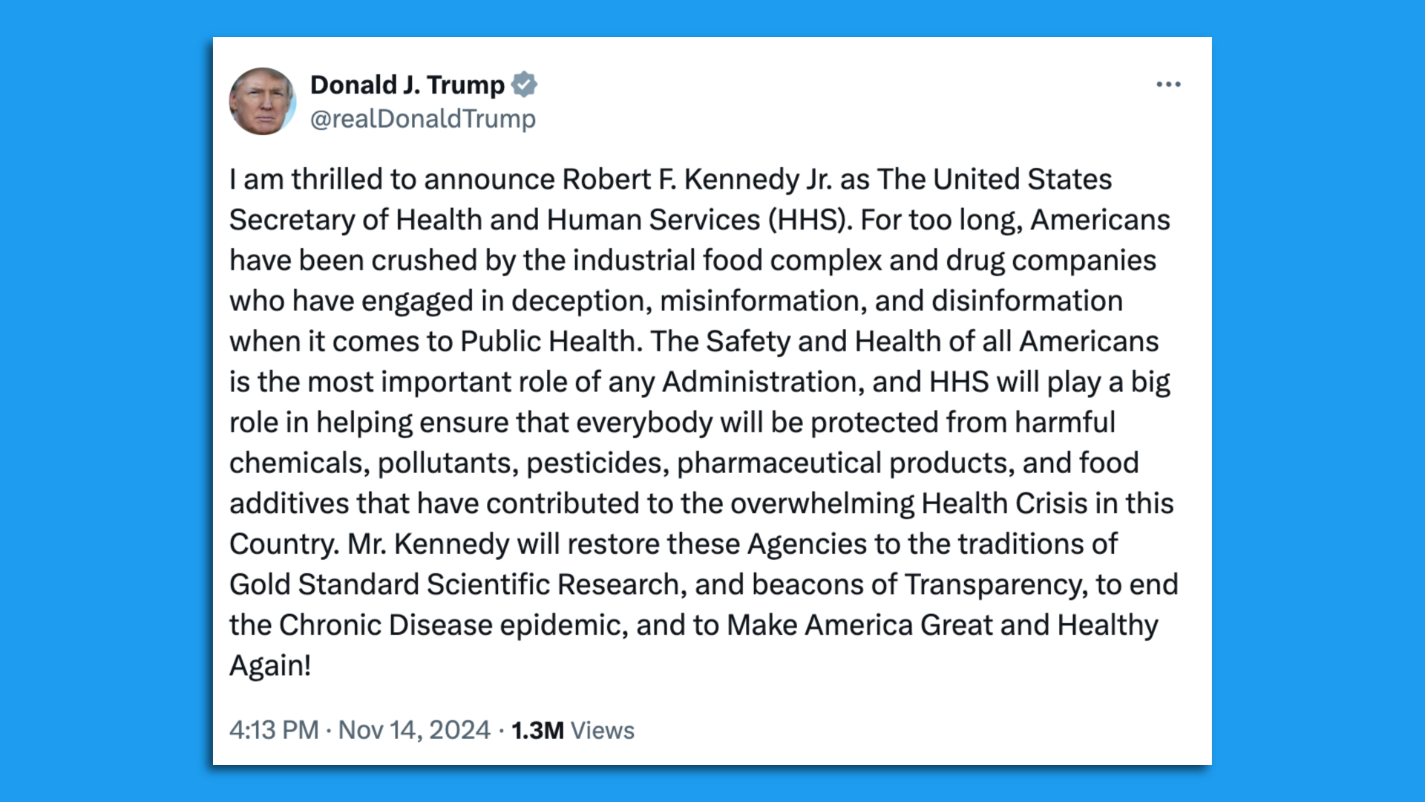Click the words Chronic Disease epidemic
This screenshot has height=802, width=1425.
453,625
